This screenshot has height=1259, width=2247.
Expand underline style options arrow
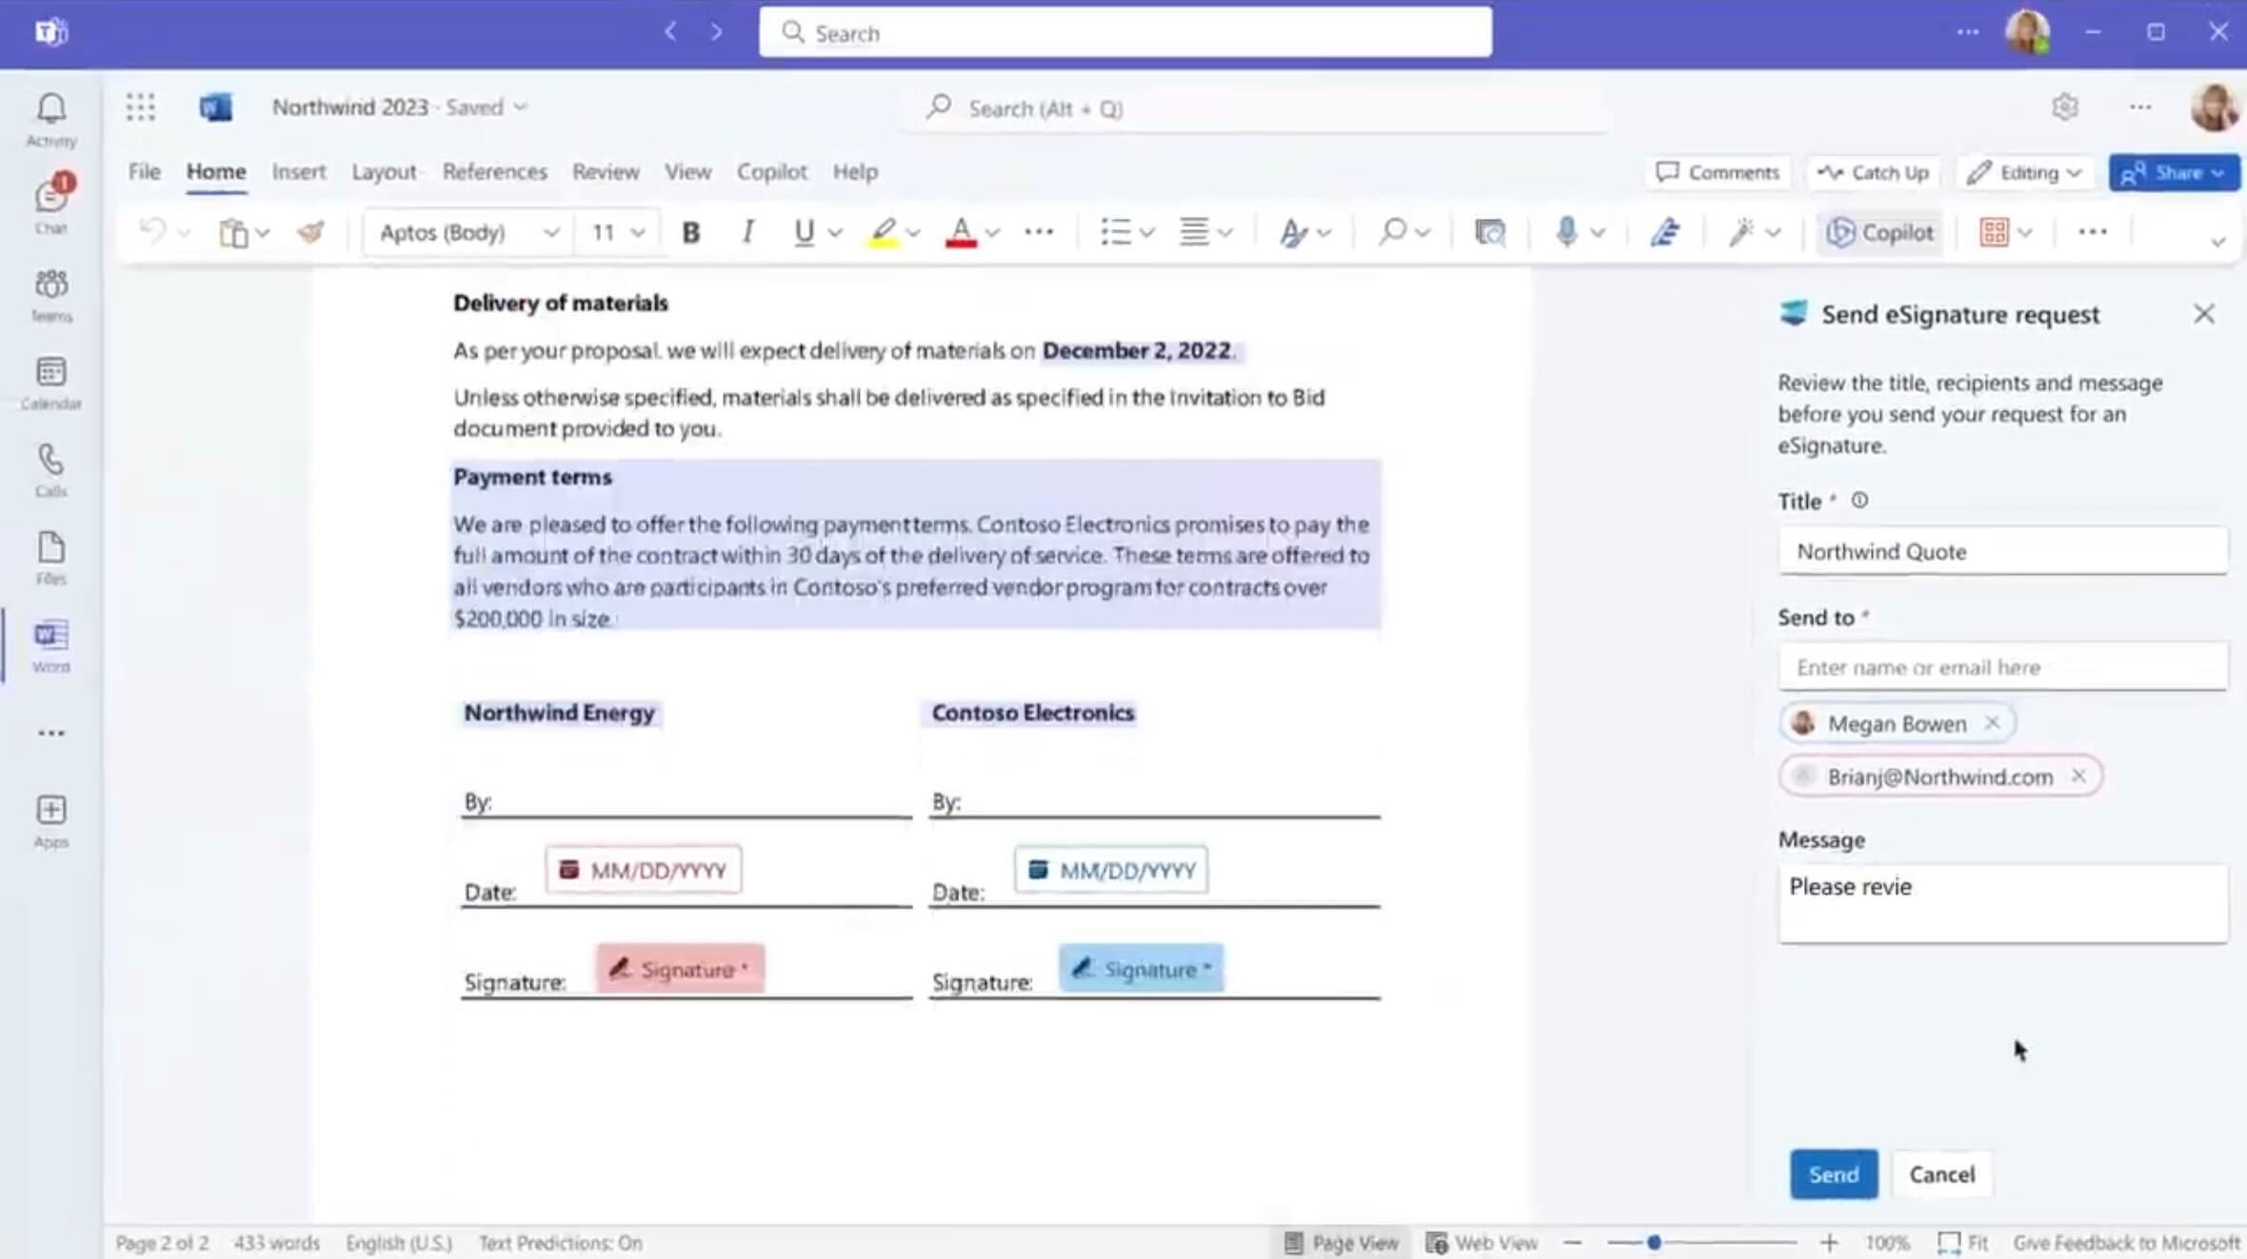click(835, 232)
